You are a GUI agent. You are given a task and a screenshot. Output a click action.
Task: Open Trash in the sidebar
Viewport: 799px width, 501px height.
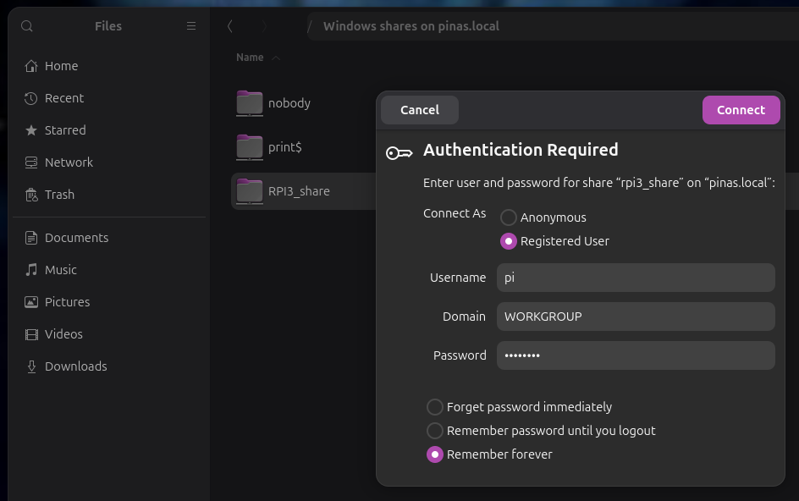point(109,194)
